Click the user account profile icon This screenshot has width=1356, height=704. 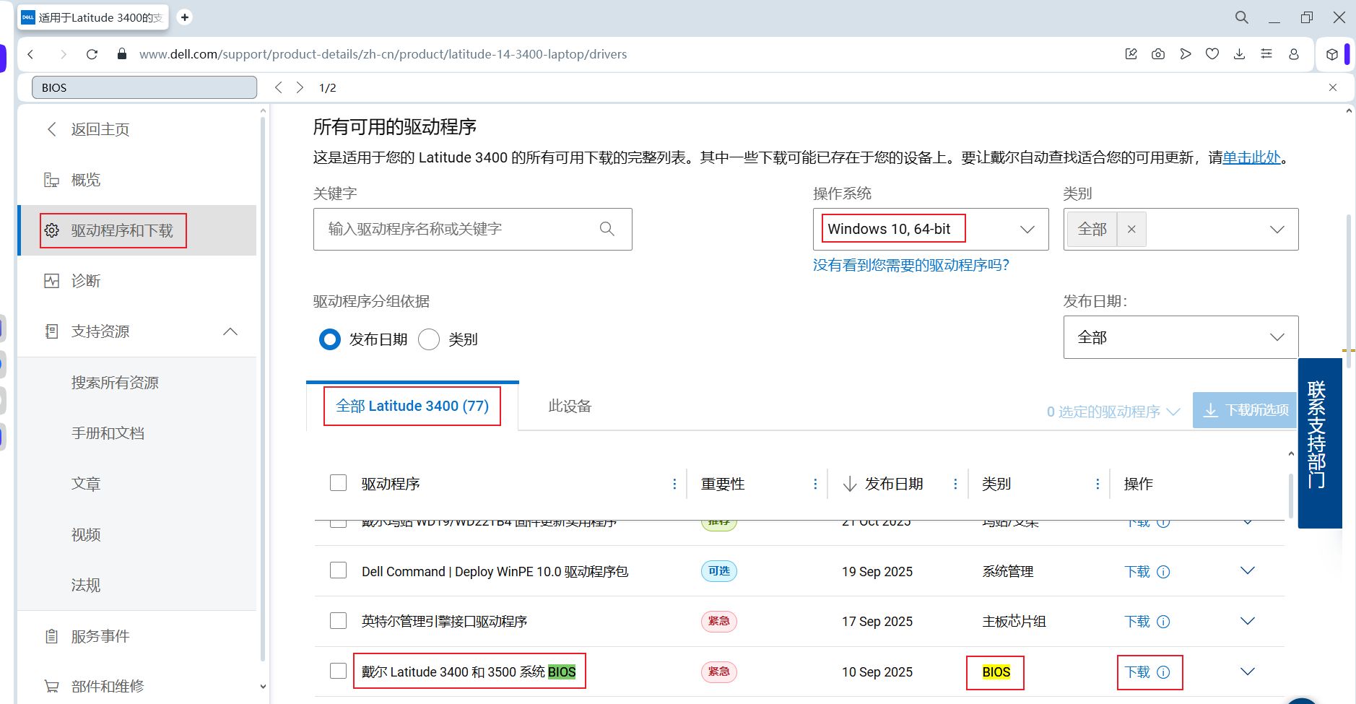1293,54
